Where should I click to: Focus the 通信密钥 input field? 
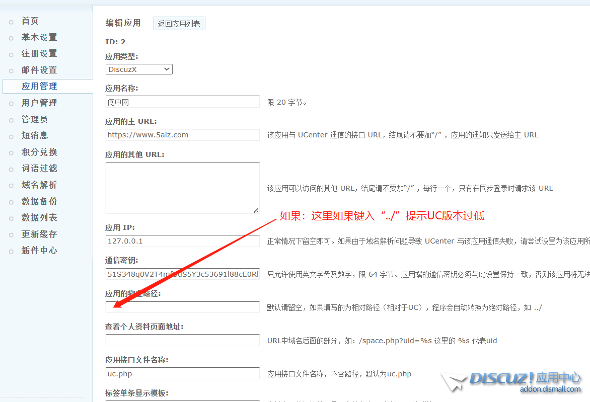[182, 274]
